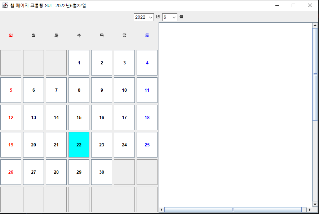Click the 년 label after year
This screenshot has width=319, height=214.
coord(158,17)
